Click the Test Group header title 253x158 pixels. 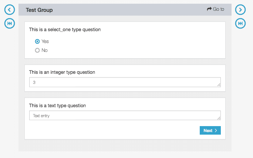[39, 10]
